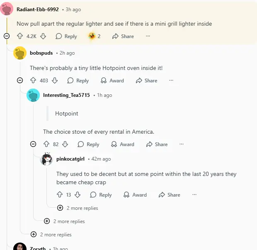Expand 2 more replies under Interesting_Tea5715
257x250 pixels.
click(47, 221)
